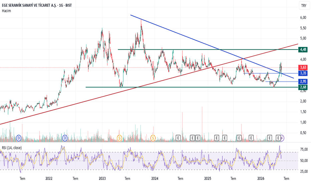Open the first E earnings marker after 2024
This screenshot has width=311, height=183.
click(178, 138)
